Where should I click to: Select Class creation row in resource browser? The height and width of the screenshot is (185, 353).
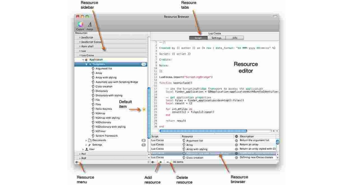(194, 158)
